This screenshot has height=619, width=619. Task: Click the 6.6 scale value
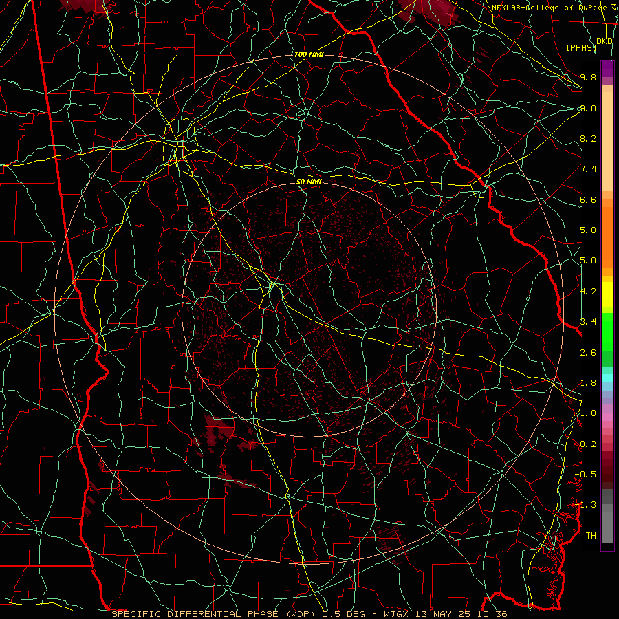(x=588, y=199)
